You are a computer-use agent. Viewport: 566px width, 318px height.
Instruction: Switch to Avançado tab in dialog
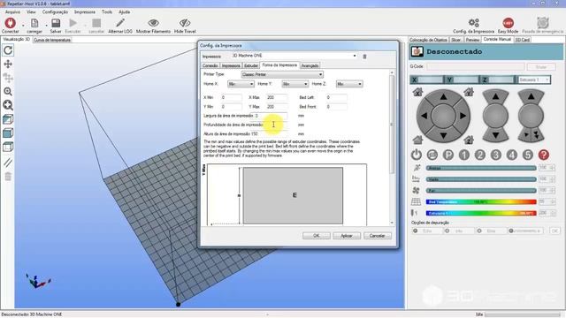click(310, 65)
